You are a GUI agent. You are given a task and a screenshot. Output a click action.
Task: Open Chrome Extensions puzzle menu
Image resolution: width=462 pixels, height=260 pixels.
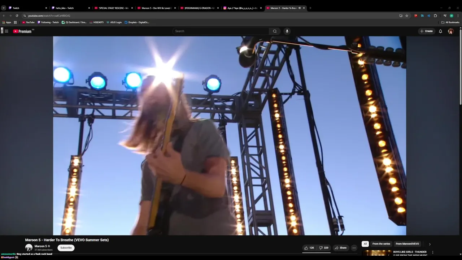click(435, 16)
